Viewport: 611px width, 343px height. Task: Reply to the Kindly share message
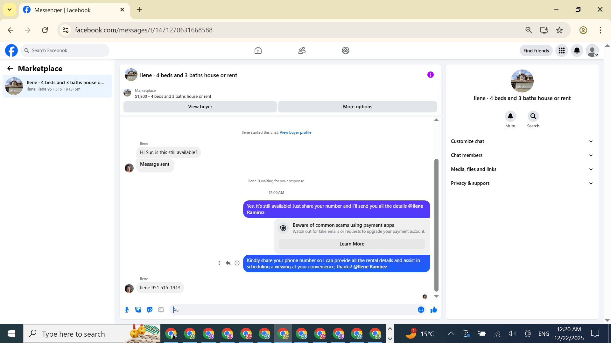point(228,263)
